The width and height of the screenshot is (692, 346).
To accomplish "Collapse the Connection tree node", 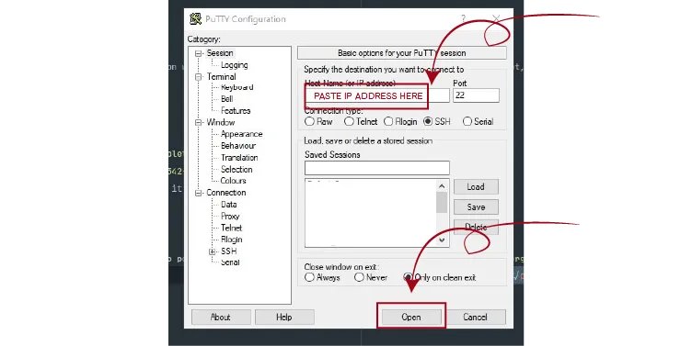I will point(198,193).
